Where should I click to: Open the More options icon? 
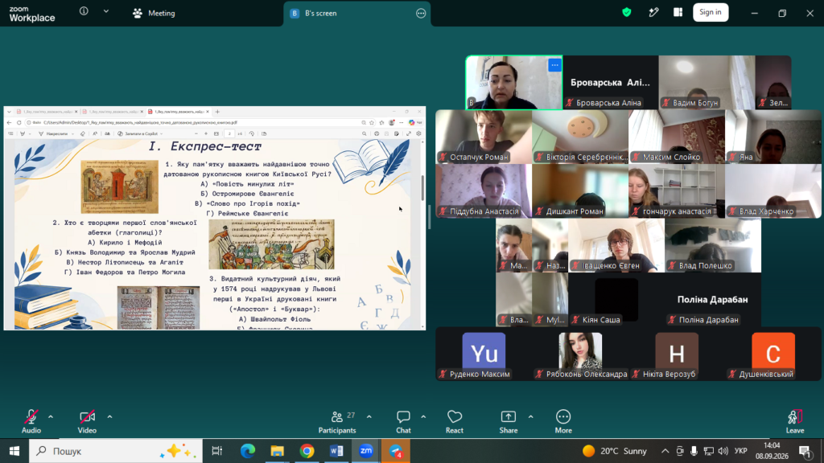tap(563, 417)
